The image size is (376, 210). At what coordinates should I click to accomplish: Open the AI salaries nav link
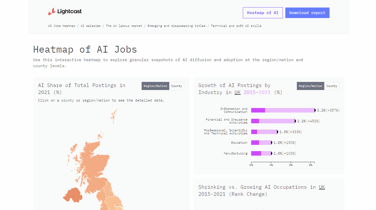click(x=90, y=26)
